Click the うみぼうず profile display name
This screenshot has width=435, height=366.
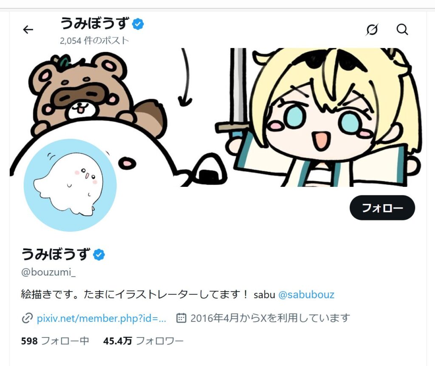pos(56,254)
